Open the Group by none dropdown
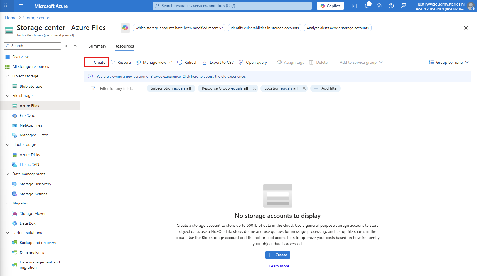The image size is (477, 276). point(449,62)
